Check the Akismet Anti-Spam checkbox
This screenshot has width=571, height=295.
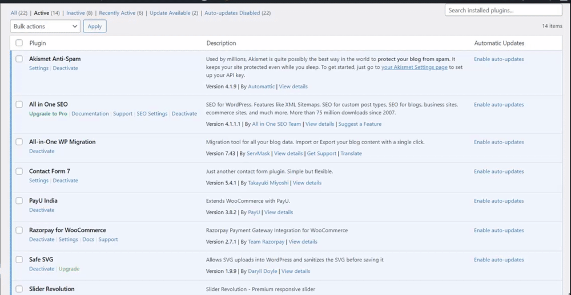point(19,59)
